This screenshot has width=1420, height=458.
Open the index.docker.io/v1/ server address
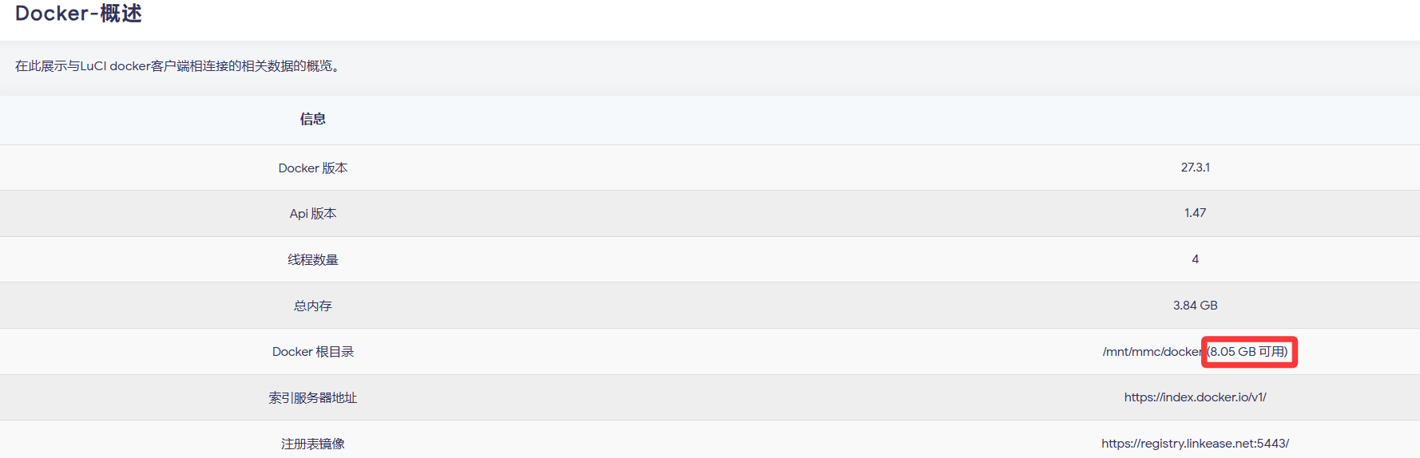[x=1195, y=397]
